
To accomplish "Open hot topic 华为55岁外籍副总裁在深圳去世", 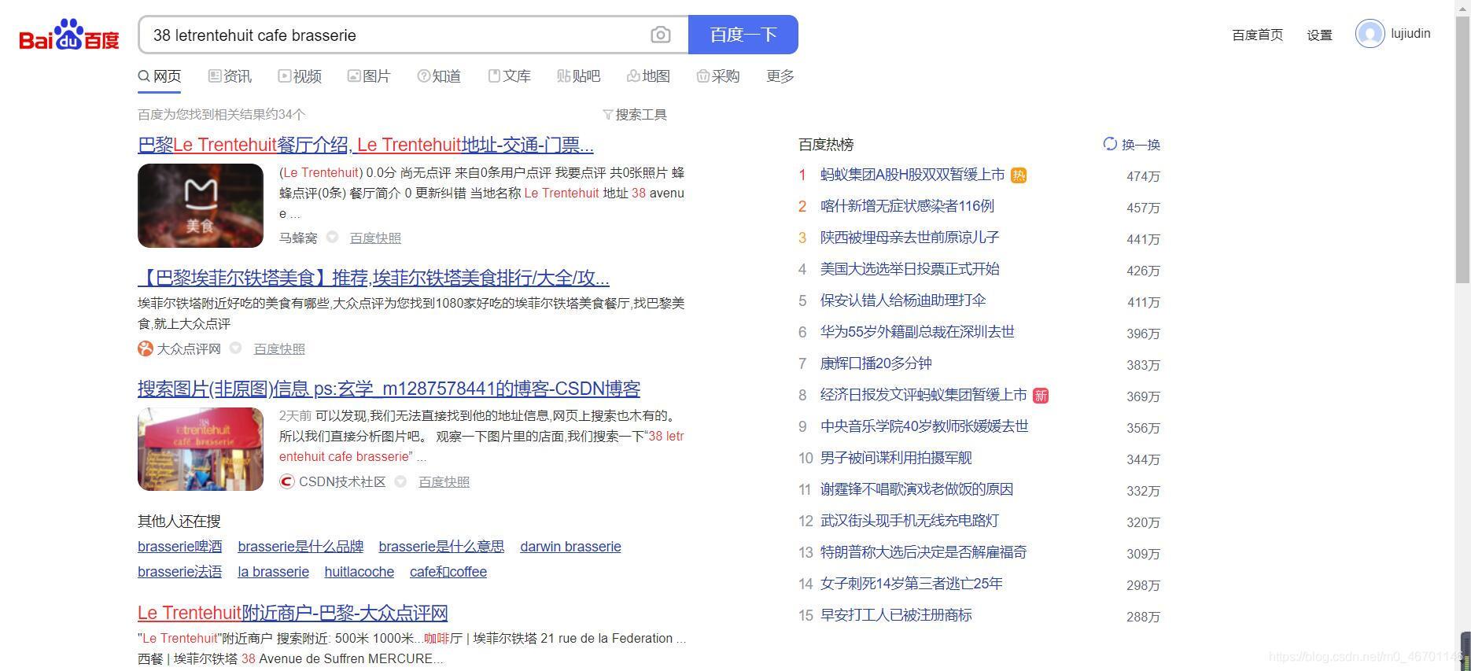I will 917,332.
